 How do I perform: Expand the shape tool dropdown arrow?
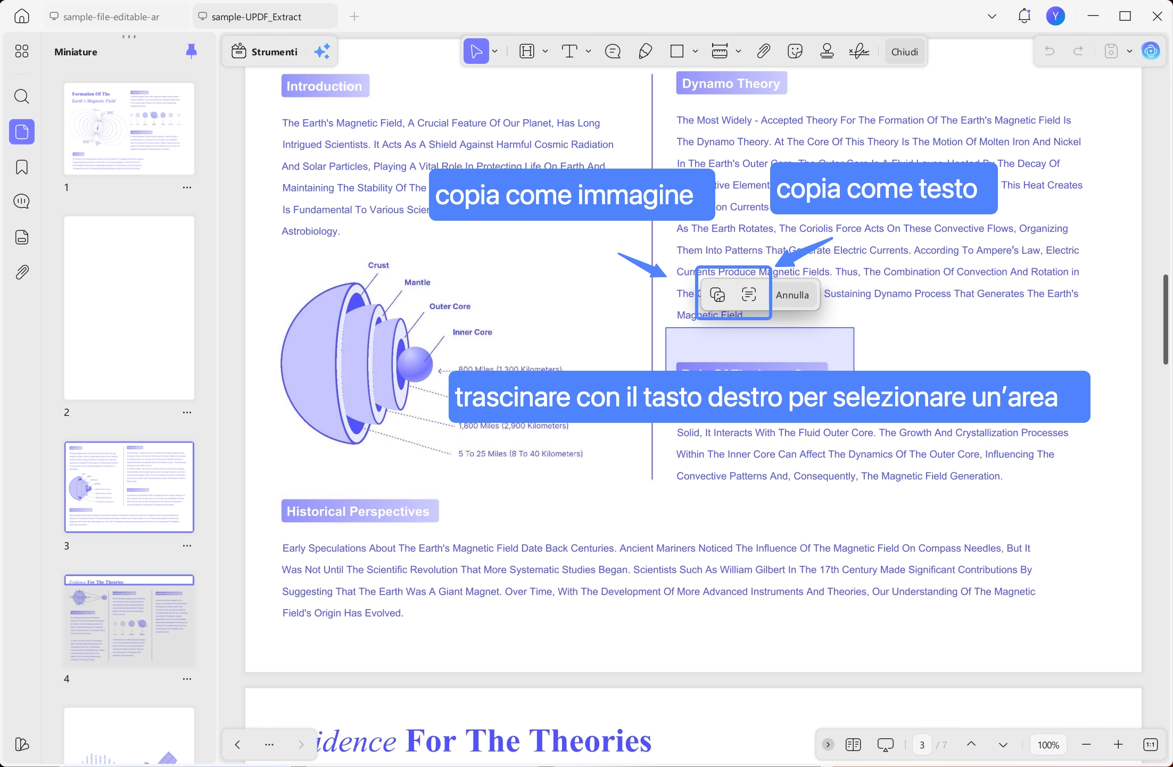pyautogui.click(x=695, y=51)
